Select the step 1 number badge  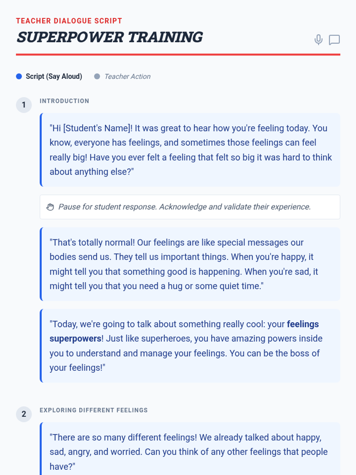pos(24,105)
